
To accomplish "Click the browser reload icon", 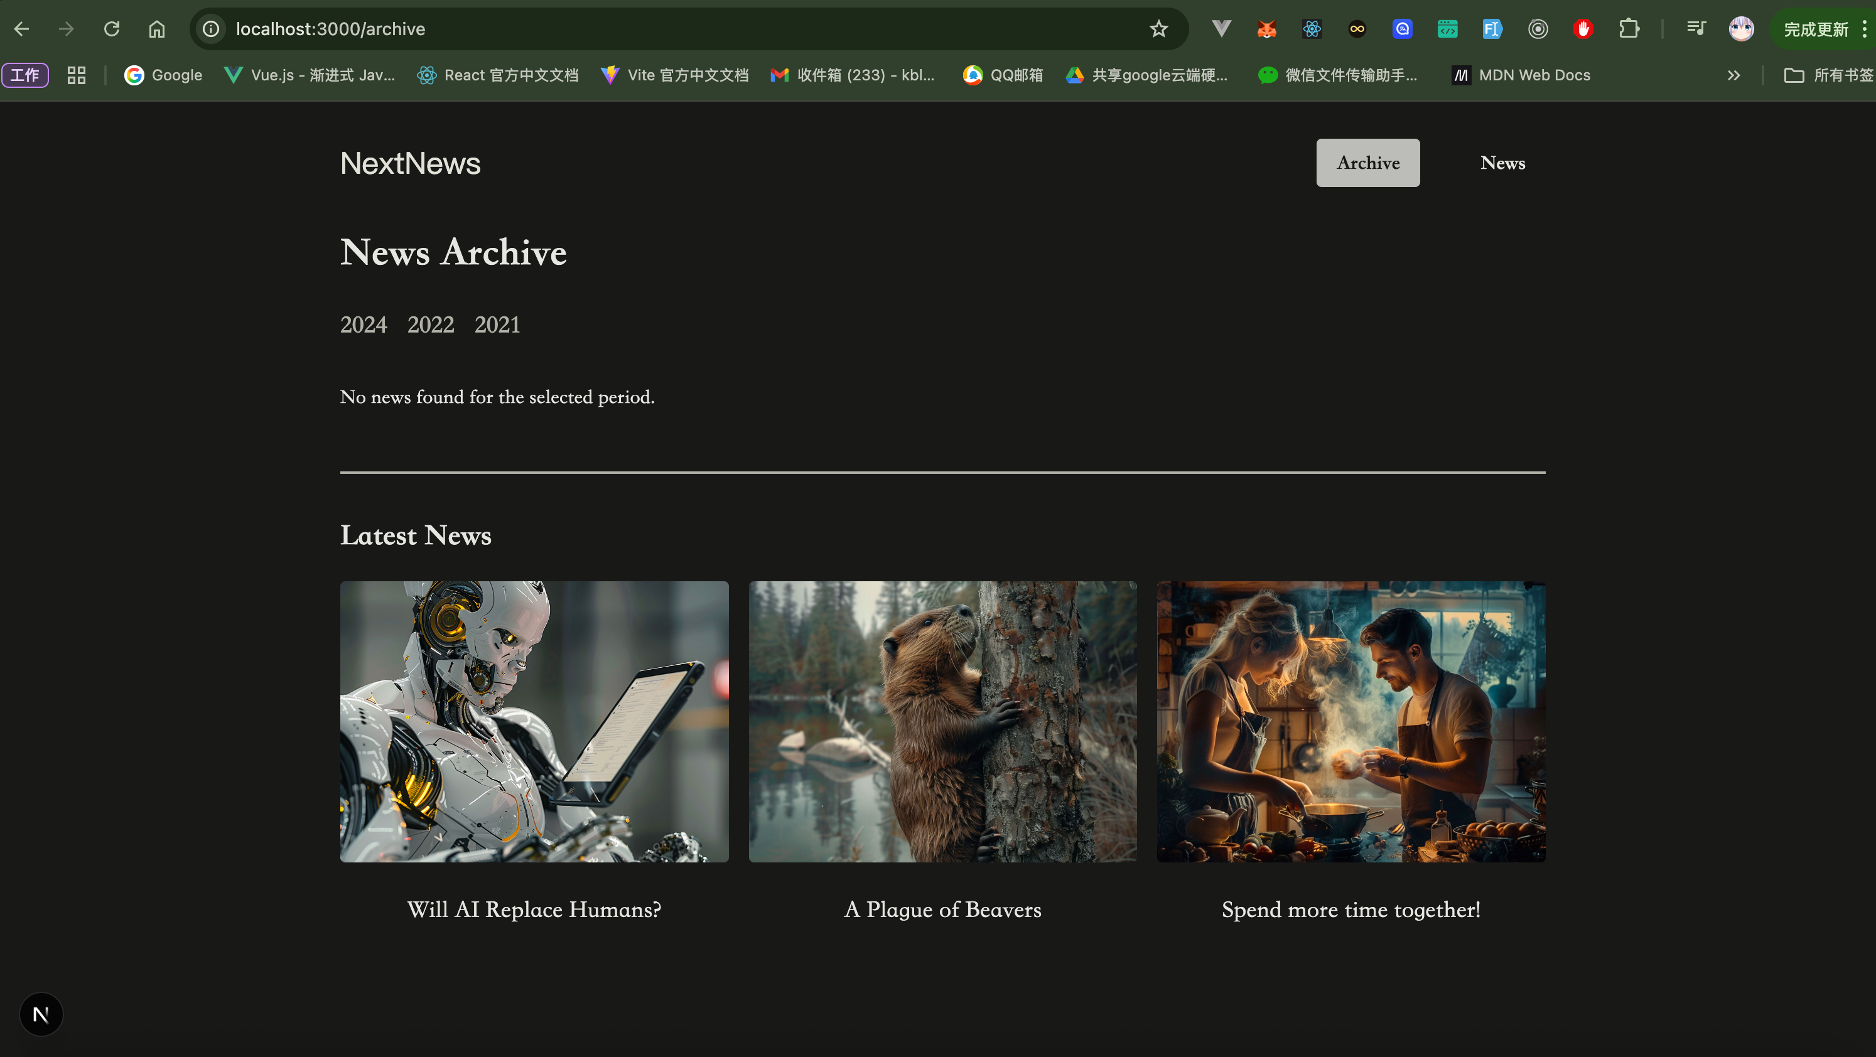I will point(111,29).
